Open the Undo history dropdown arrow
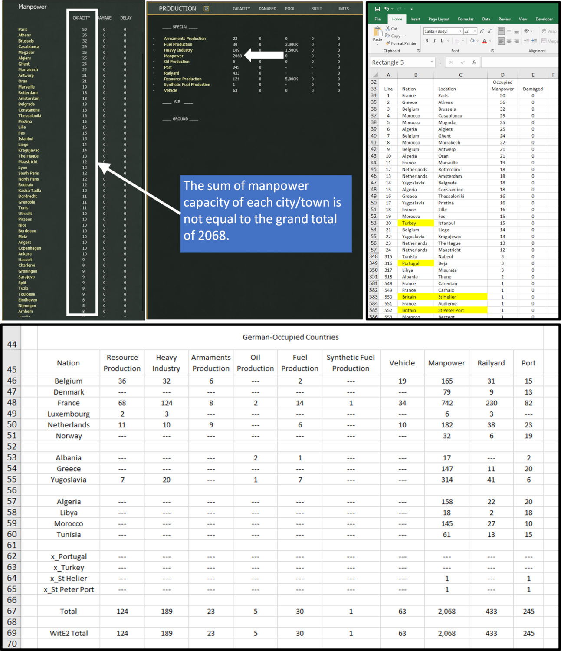Viewport: 561px width, 651px height. (392, 9)
